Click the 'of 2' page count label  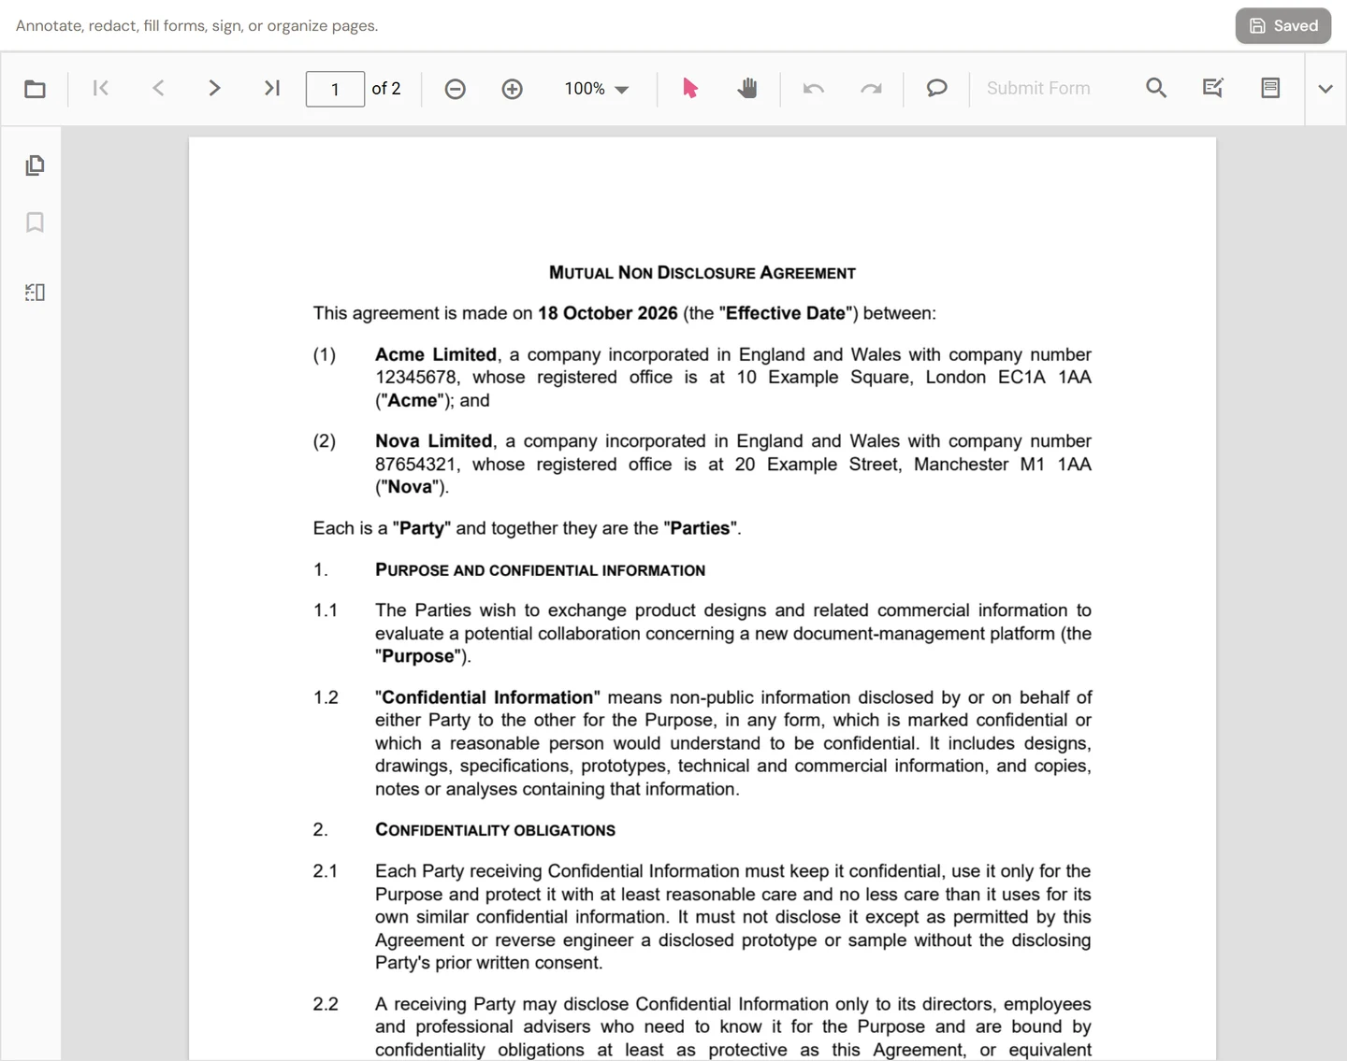click(x=386, y=89)
